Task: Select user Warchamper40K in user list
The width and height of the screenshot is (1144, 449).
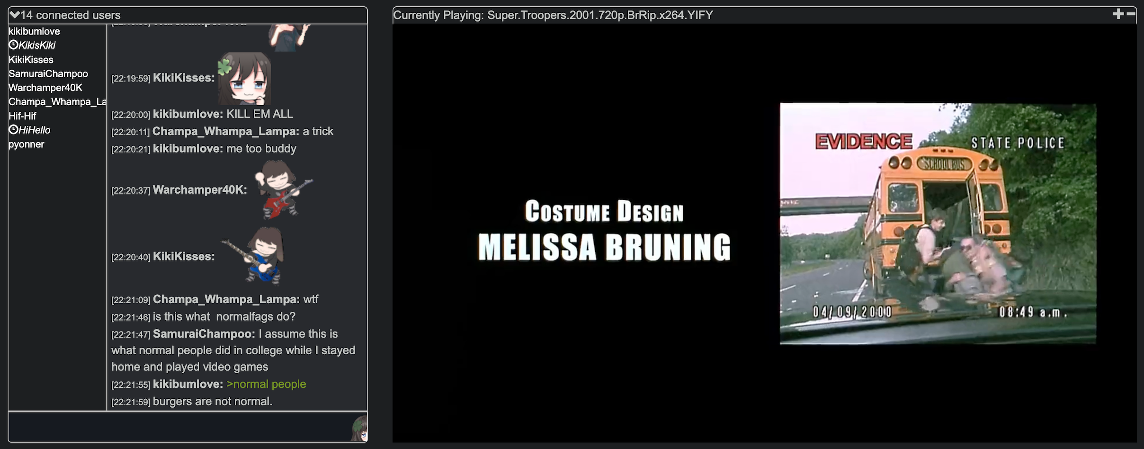Action: tap(45, 88)
